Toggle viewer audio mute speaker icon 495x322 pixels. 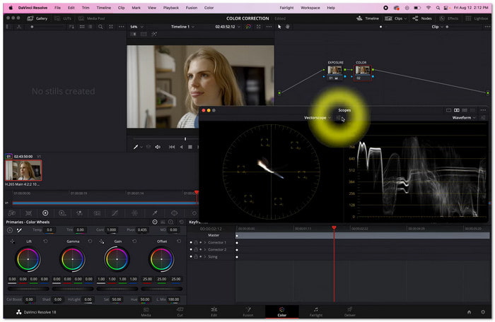coord(158,147)
